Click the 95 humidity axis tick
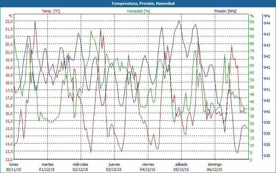 coord(252,22)
